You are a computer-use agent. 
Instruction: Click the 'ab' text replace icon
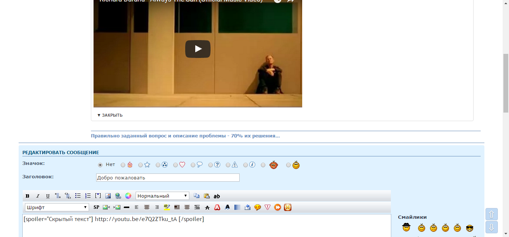[x=217, y=196]
